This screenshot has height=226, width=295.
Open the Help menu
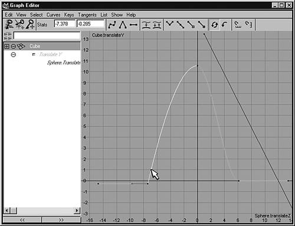[131, 15]
